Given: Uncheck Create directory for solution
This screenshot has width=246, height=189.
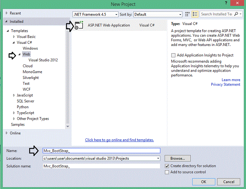Looking at the screenshot, I should [167, 166].
